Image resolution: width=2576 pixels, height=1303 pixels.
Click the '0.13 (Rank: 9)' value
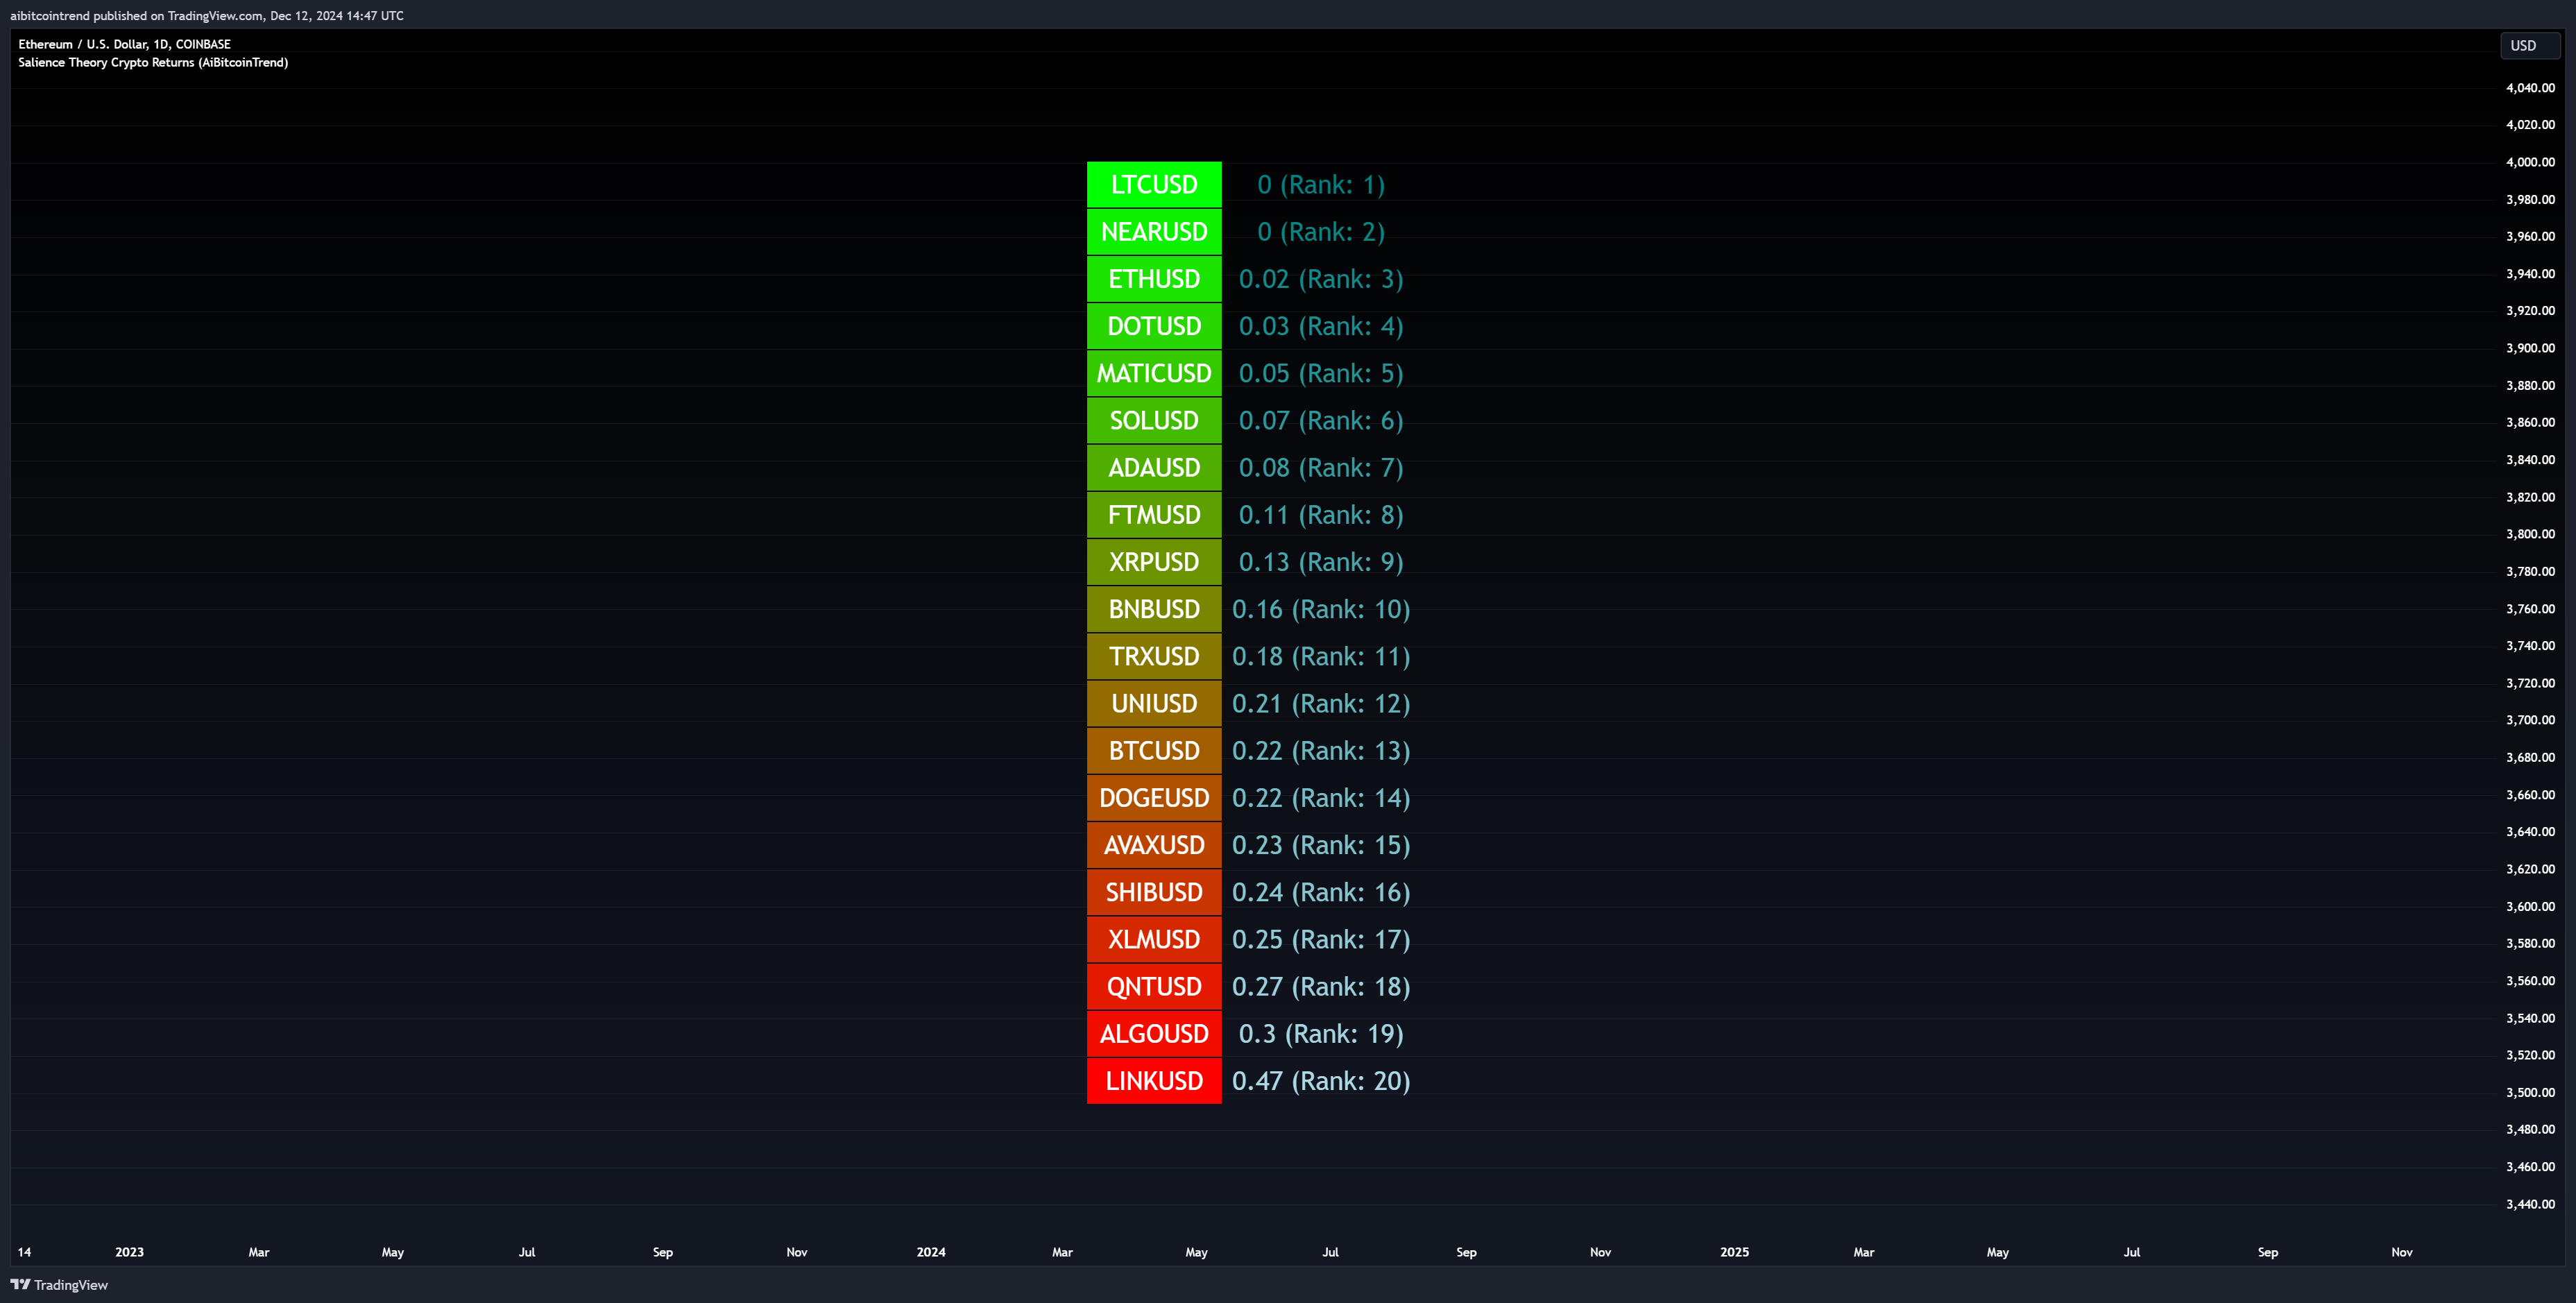click(x=1321, y=562)
